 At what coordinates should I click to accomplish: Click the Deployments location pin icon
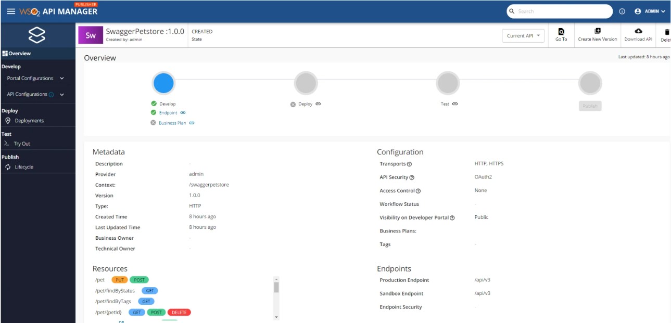pos(8,121)
